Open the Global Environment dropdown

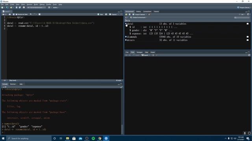pyautogui.click(x=139, y=17)
